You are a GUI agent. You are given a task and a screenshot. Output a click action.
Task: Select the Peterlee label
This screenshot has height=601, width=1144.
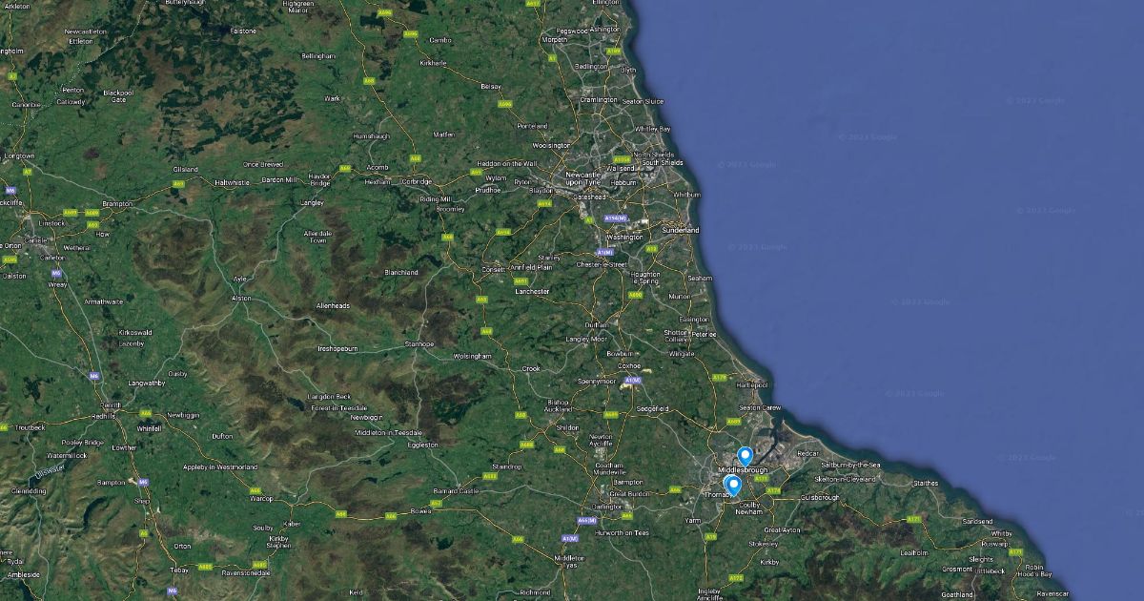(705, 334)
